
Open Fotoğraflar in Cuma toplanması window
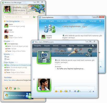click(74, 21)
